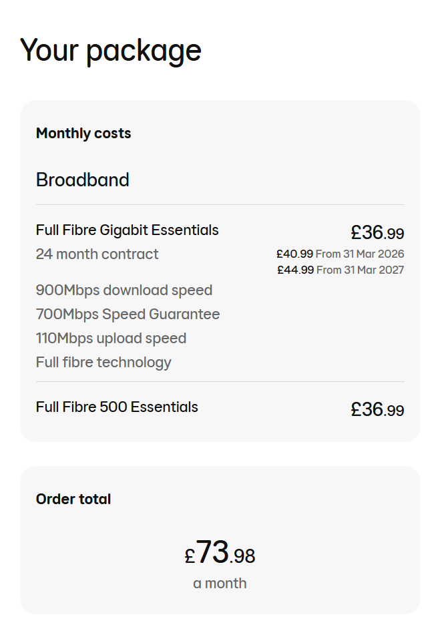
Task: Click the Full Fibre 500 £36.99 price
Action: 377,409
